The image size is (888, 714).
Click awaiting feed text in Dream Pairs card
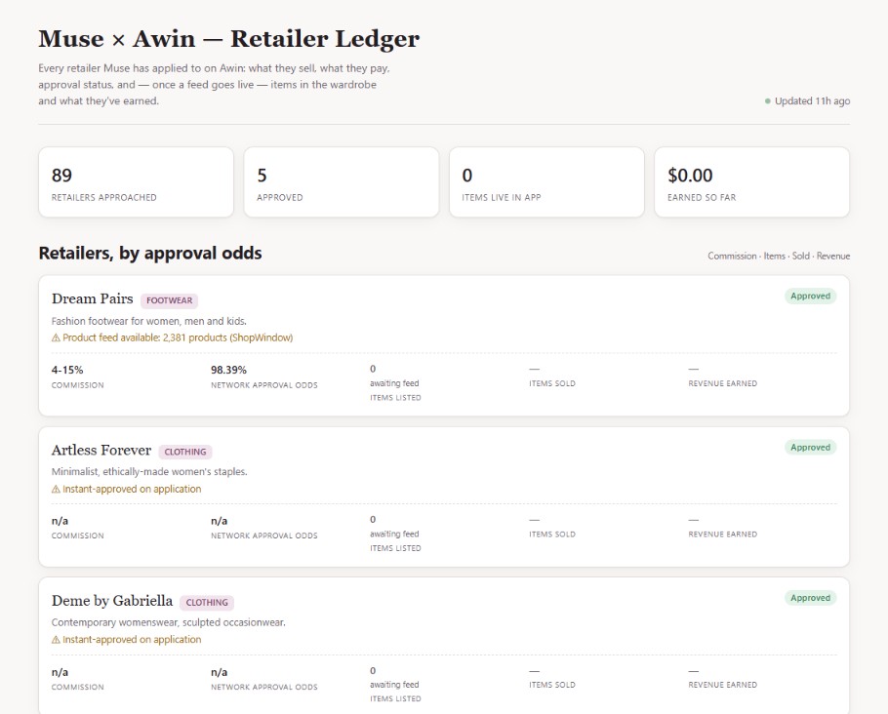click(x=395, y=383)
